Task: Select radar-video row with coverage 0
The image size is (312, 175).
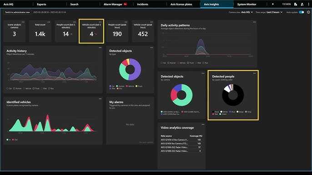Action: click(181, 151)
